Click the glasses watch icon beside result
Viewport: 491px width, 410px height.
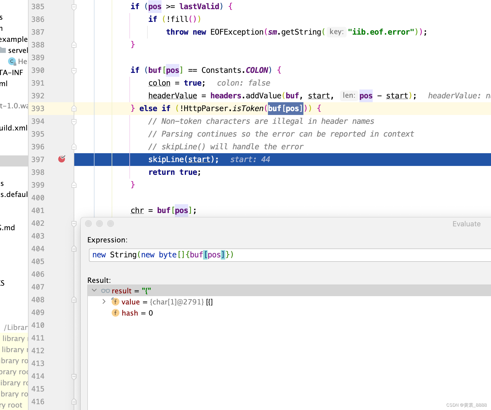pos(105,291)
